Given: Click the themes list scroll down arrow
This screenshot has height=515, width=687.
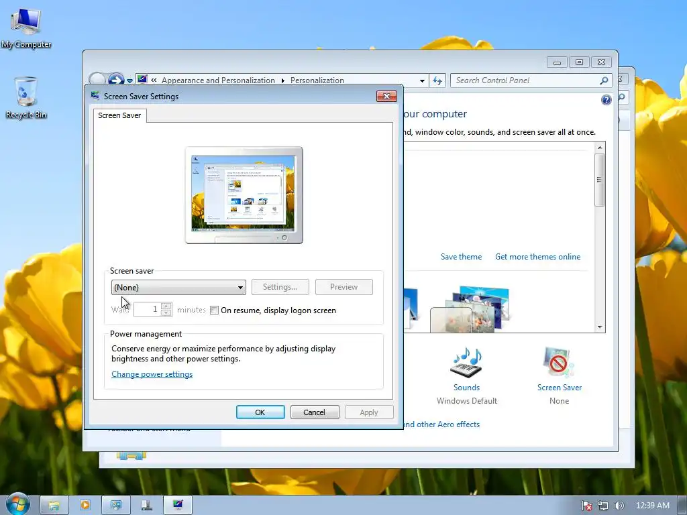Looking at the screenshot, I should point(599,327).
